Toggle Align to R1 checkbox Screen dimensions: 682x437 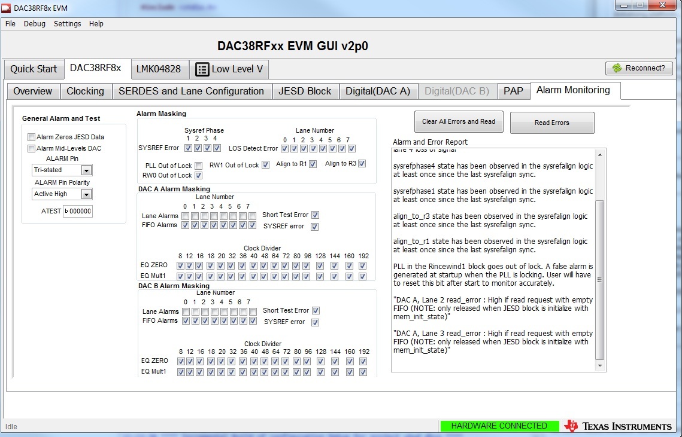tap(313, 164)
